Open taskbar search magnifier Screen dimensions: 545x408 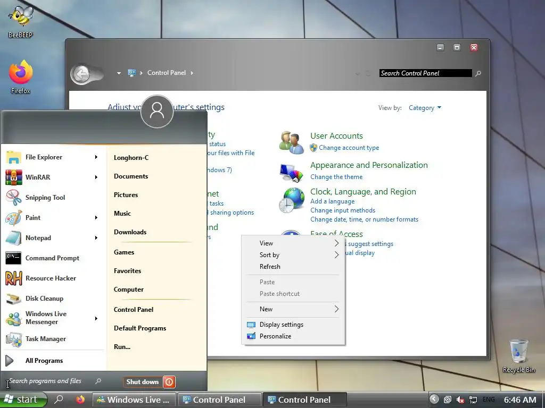(x=59, y=399)
